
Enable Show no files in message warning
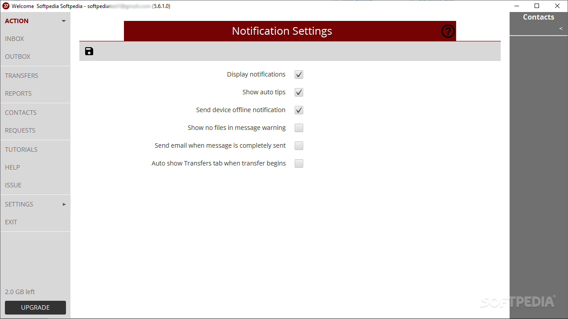point(299,128)
